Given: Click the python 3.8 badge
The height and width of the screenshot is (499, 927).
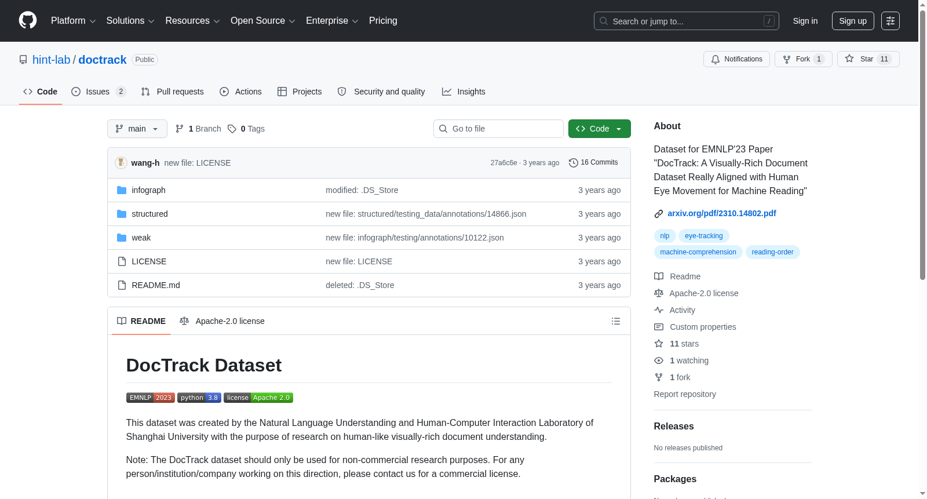Looking at the screenshot, I should tap(199, 398).
